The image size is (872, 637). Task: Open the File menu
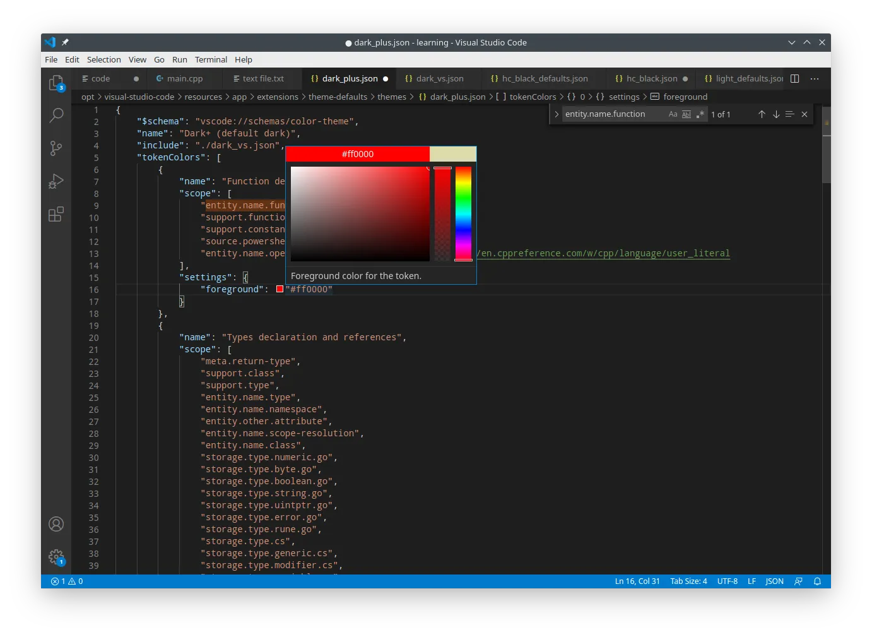click(x=51, y=60)
